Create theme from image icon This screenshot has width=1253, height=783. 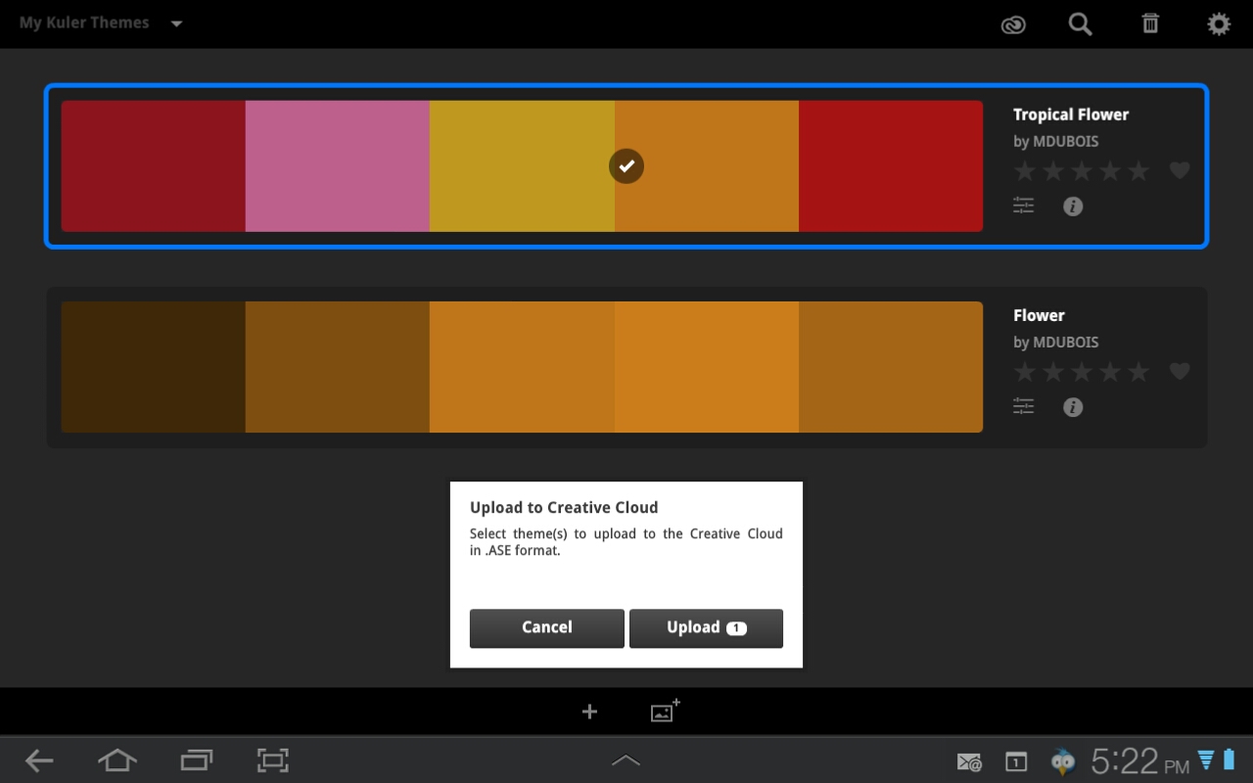(665, 711)
